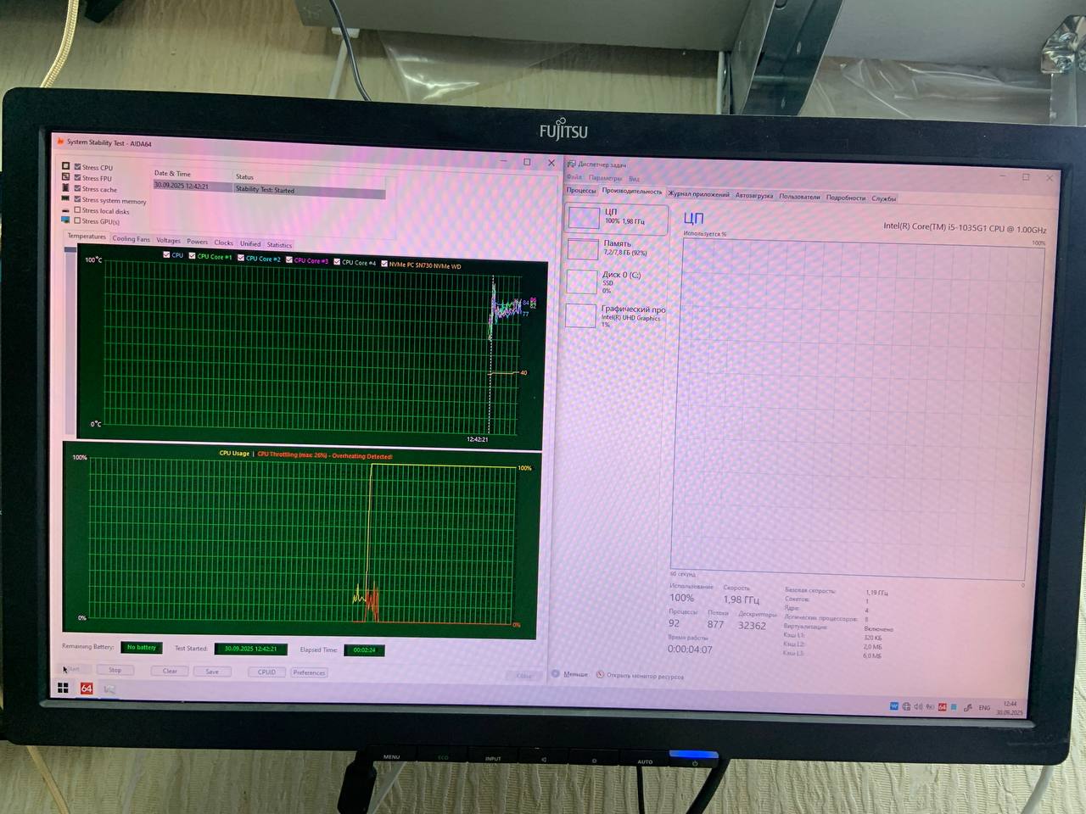Collapse Task Manager using Меньше

[x=570, y=674]
